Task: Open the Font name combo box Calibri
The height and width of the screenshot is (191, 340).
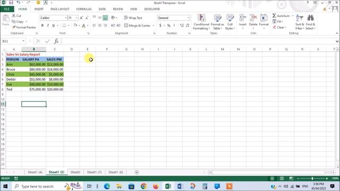Action: (x=53, y=18)
